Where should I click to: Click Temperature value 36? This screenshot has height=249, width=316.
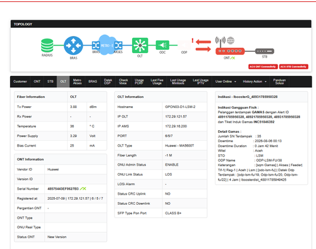[72, 126]
